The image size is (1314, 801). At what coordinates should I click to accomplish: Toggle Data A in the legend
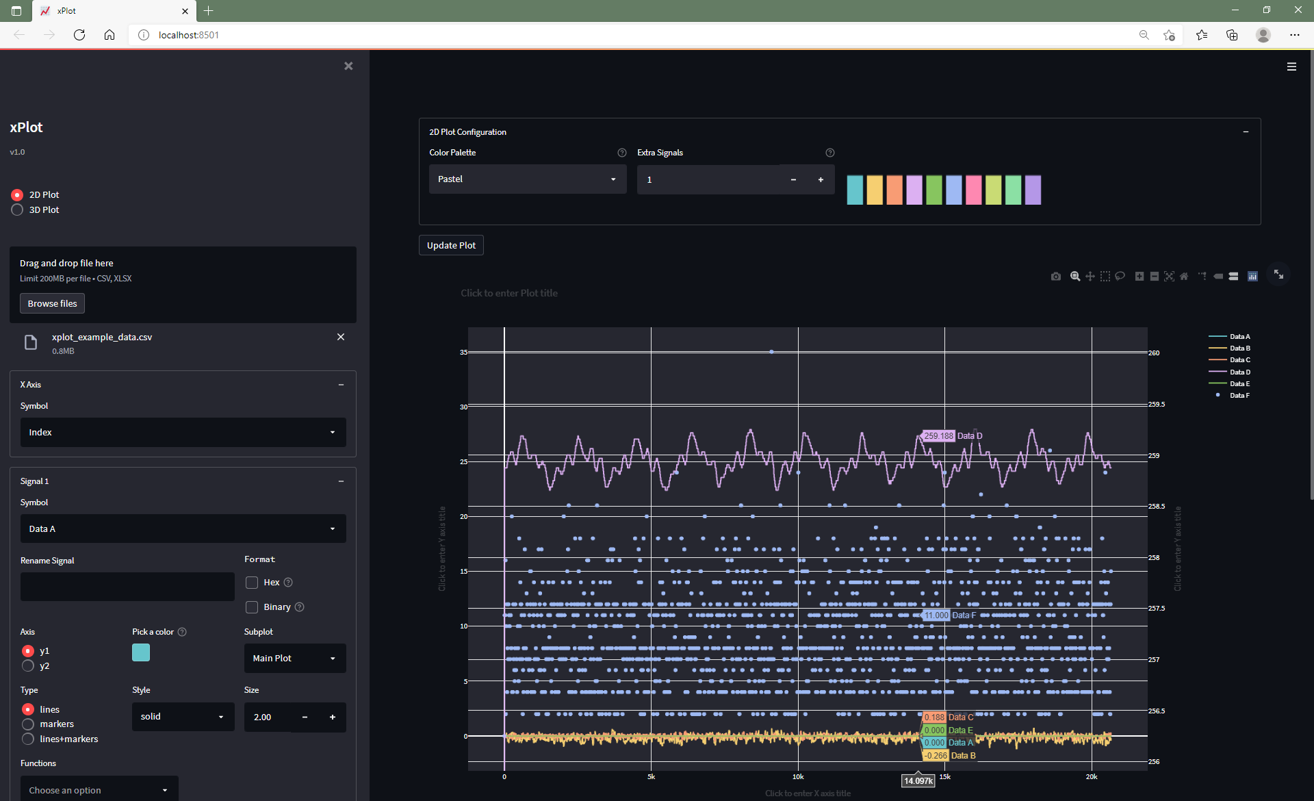(x=1230, y=337)
